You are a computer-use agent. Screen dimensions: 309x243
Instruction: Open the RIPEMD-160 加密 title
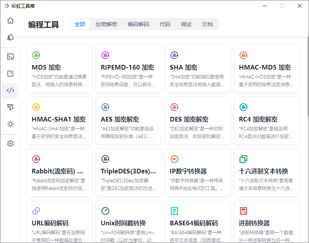(127, 67)
